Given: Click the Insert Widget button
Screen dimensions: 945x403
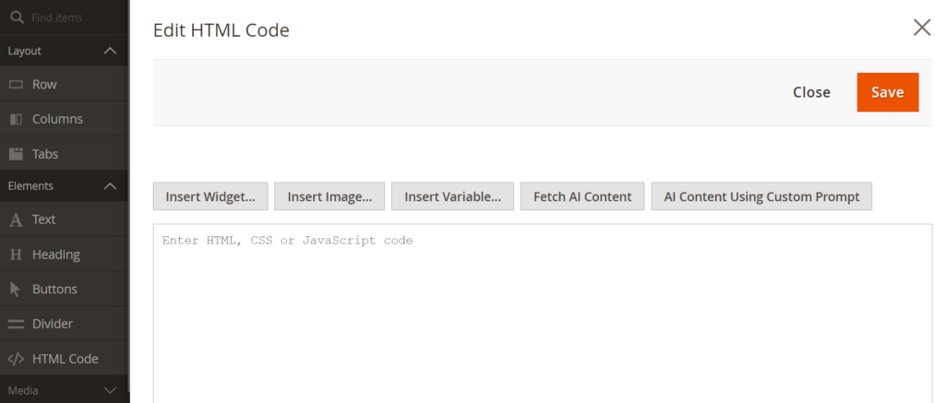Looking at the screenshot, I should pyautogui.click(x=210, y=196).
